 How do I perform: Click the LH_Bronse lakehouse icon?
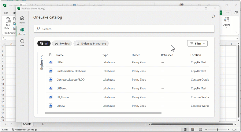tap(50, 97)
